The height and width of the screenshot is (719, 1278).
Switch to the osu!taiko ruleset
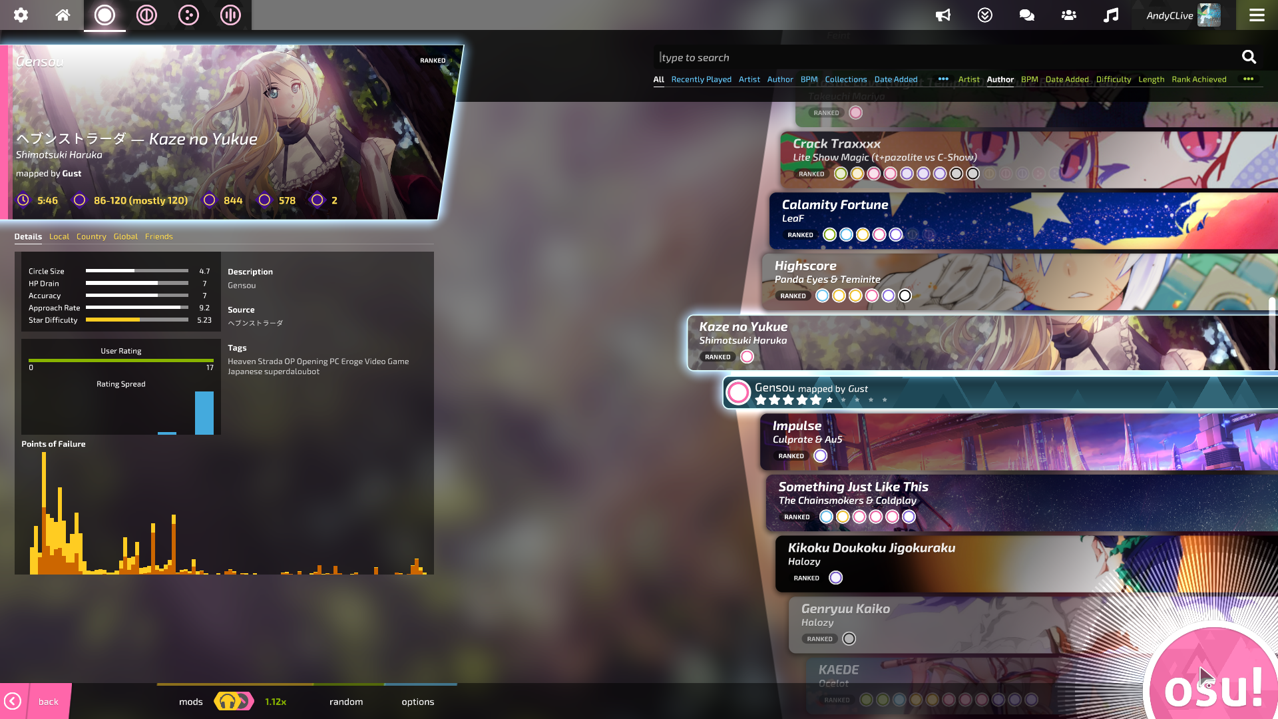(x=146, y=15)
